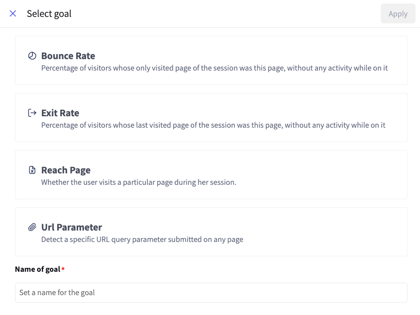Focus the goal name input field
This screenshot has height=315, width=420.
pos(211,293)
